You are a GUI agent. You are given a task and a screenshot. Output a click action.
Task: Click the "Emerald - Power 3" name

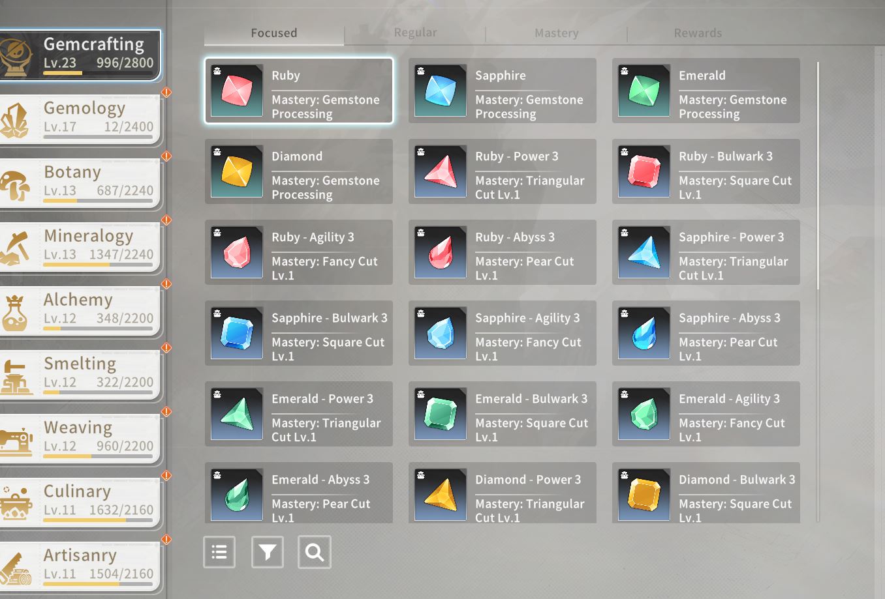[x=322, y=399]
